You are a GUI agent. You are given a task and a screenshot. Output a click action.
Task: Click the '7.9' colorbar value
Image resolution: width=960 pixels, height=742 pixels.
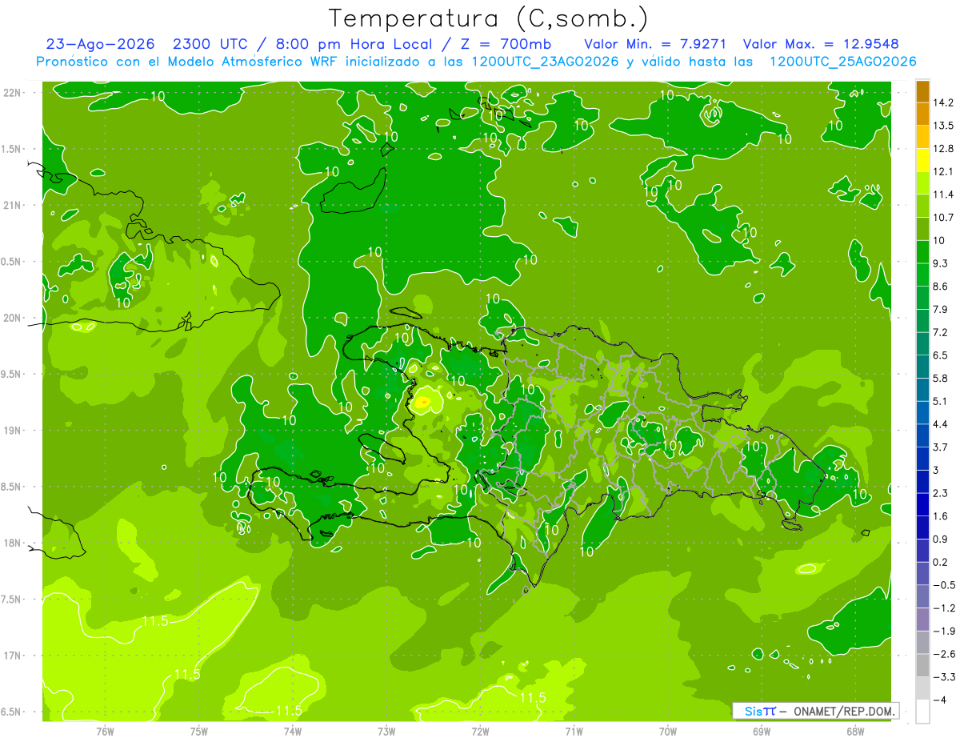click(941, 310)
